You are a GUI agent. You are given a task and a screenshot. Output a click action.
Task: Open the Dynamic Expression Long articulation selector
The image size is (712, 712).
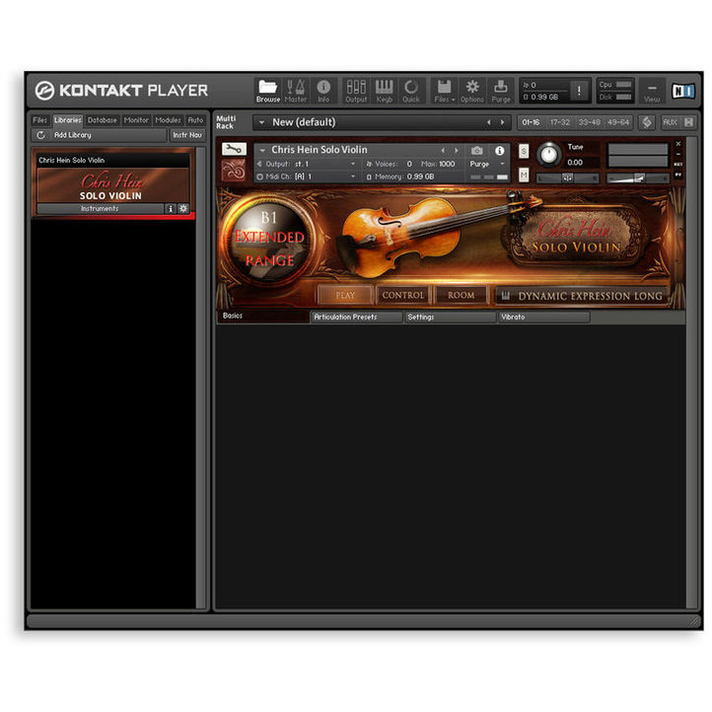tap(582, 296)
